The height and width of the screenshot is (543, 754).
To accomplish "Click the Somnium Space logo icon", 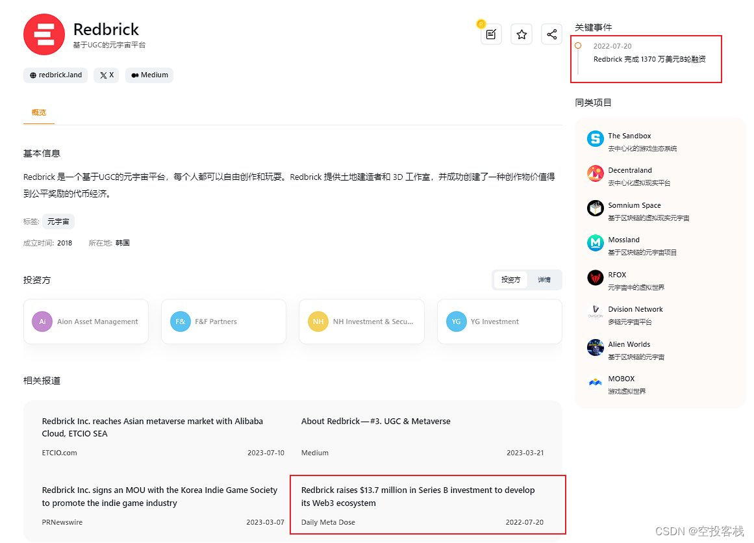I will click(x=596, y=208).
